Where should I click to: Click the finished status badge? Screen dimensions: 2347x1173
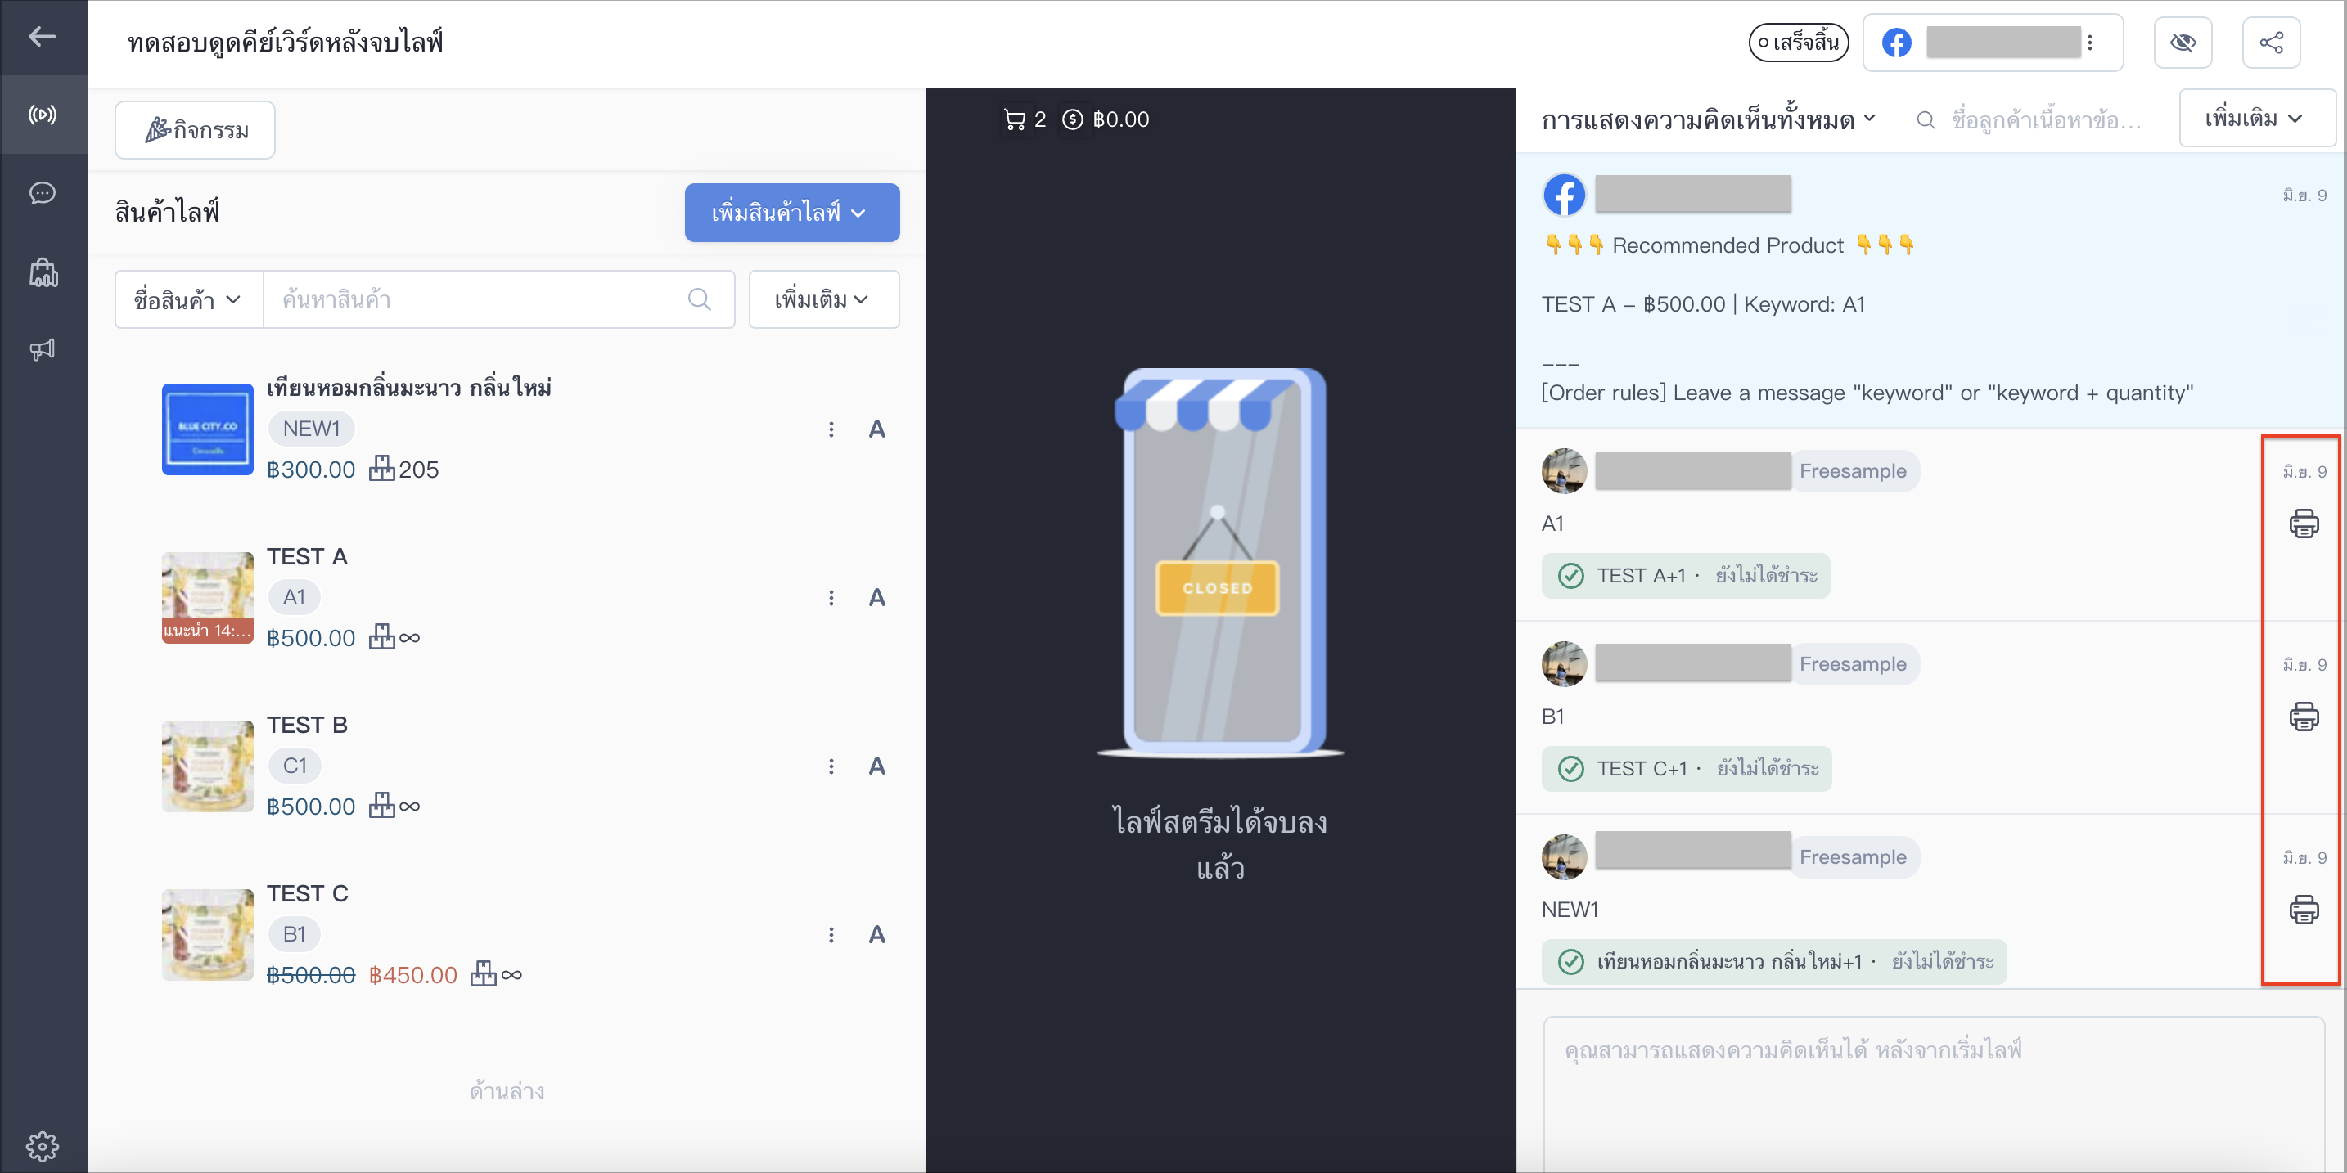1798,43
